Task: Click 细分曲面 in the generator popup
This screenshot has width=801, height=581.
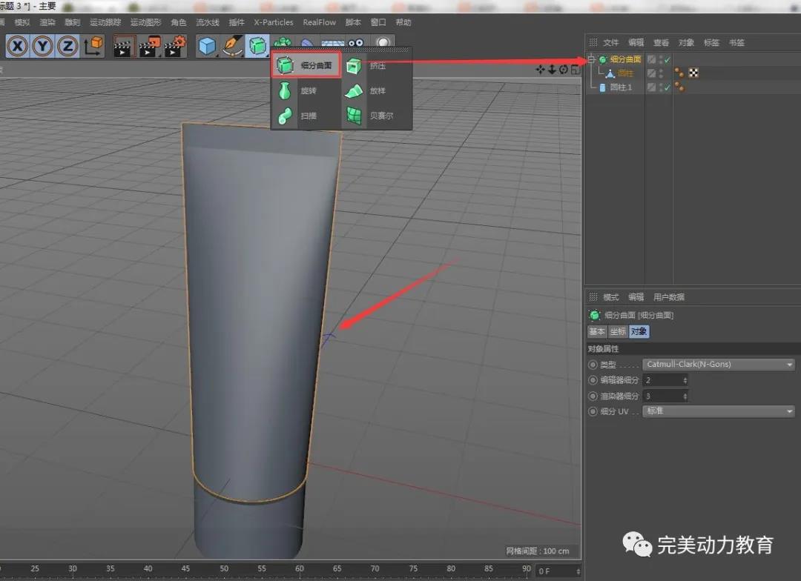Action: tap(306, 66)
